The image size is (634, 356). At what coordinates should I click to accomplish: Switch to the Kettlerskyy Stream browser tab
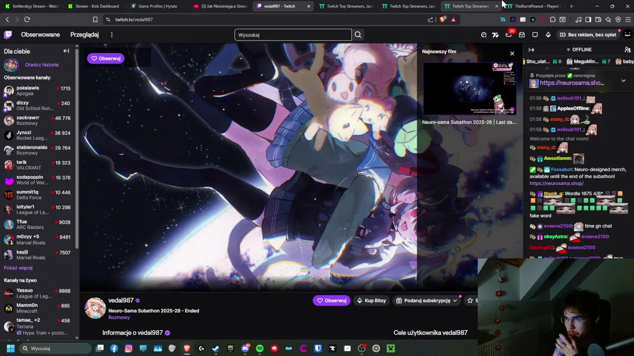32,6
